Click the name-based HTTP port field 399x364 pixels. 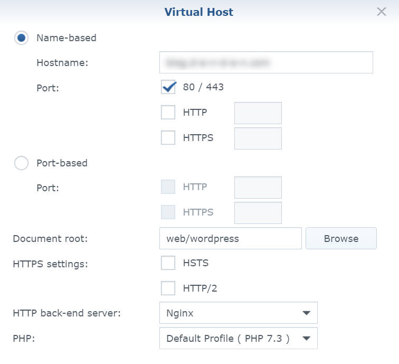coord(258,113)
